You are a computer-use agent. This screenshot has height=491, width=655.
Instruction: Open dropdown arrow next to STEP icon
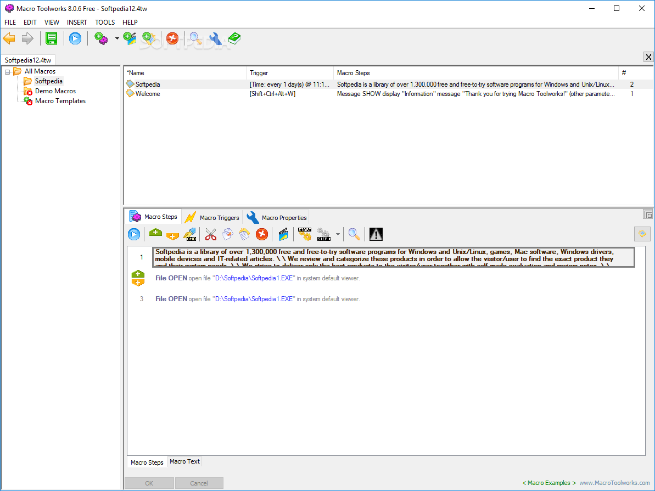pyautogui.click(x=338, y=234)
